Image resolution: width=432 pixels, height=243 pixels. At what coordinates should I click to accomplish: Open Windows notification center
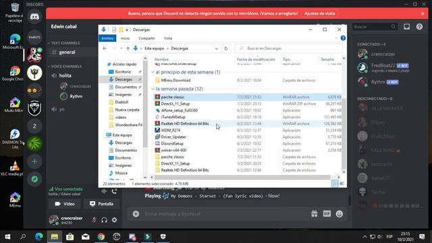point(422,237)
